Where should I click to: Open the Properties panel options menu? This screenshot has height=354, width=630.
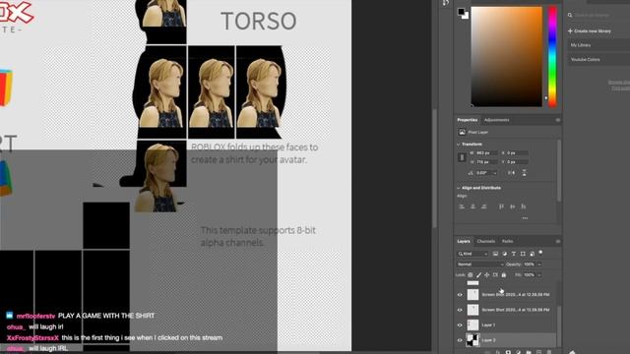pyautogui.click(x=558, y=120)
